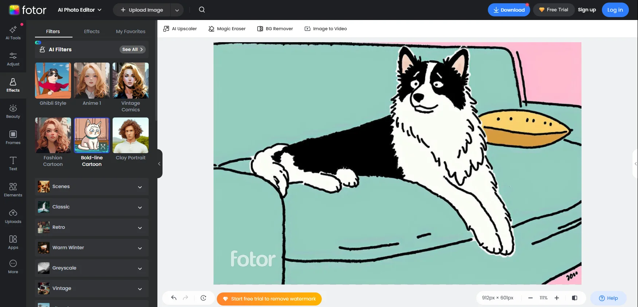638x307 pixels.
Task: Click the Sign up link
Action: (x=587, y=10)
